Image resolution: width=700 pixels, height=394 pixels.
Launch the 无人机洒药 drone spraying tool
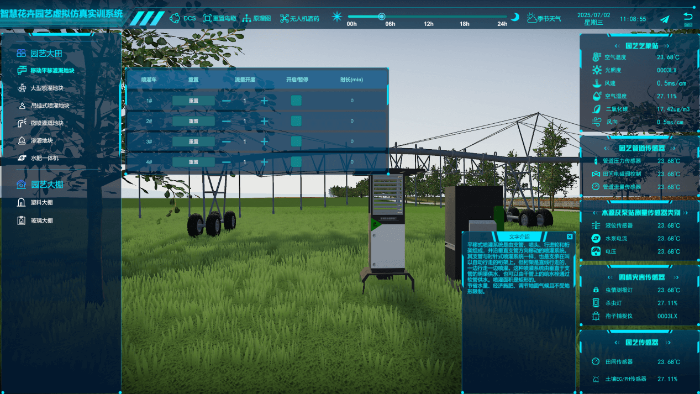pos(299,18)
